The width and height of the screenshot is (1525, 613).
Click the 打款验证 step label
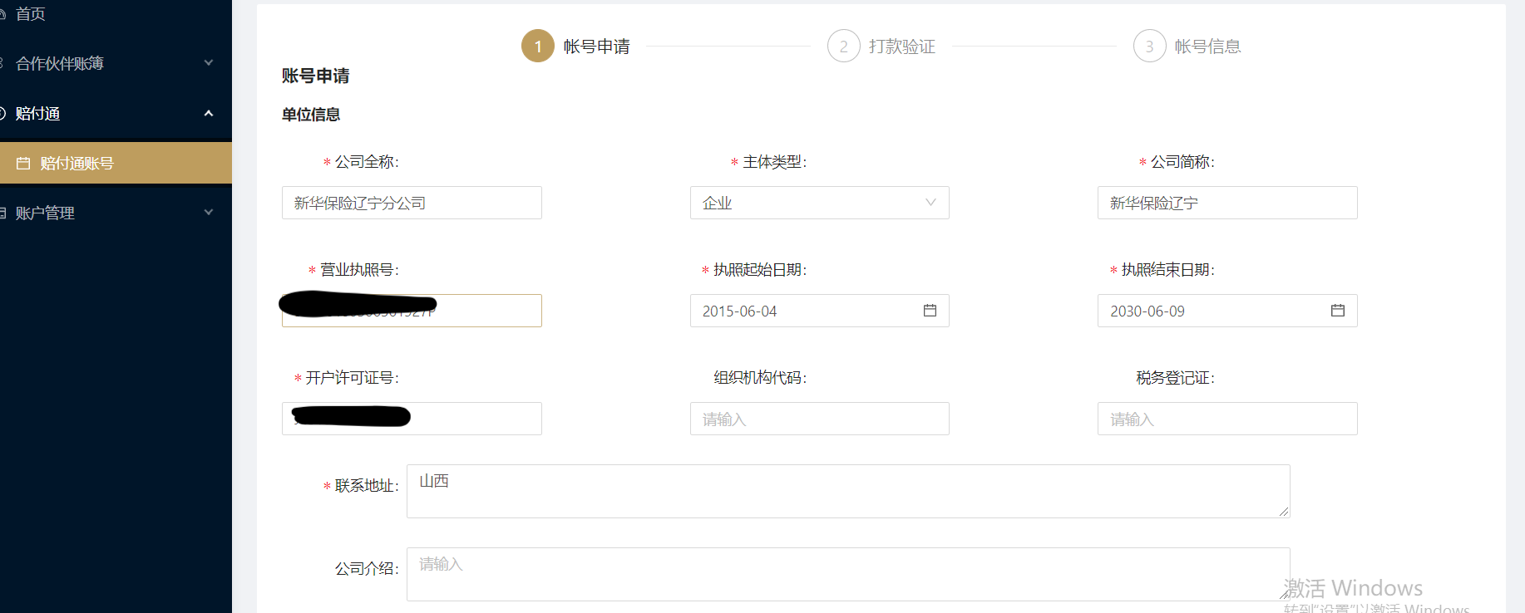902,47
